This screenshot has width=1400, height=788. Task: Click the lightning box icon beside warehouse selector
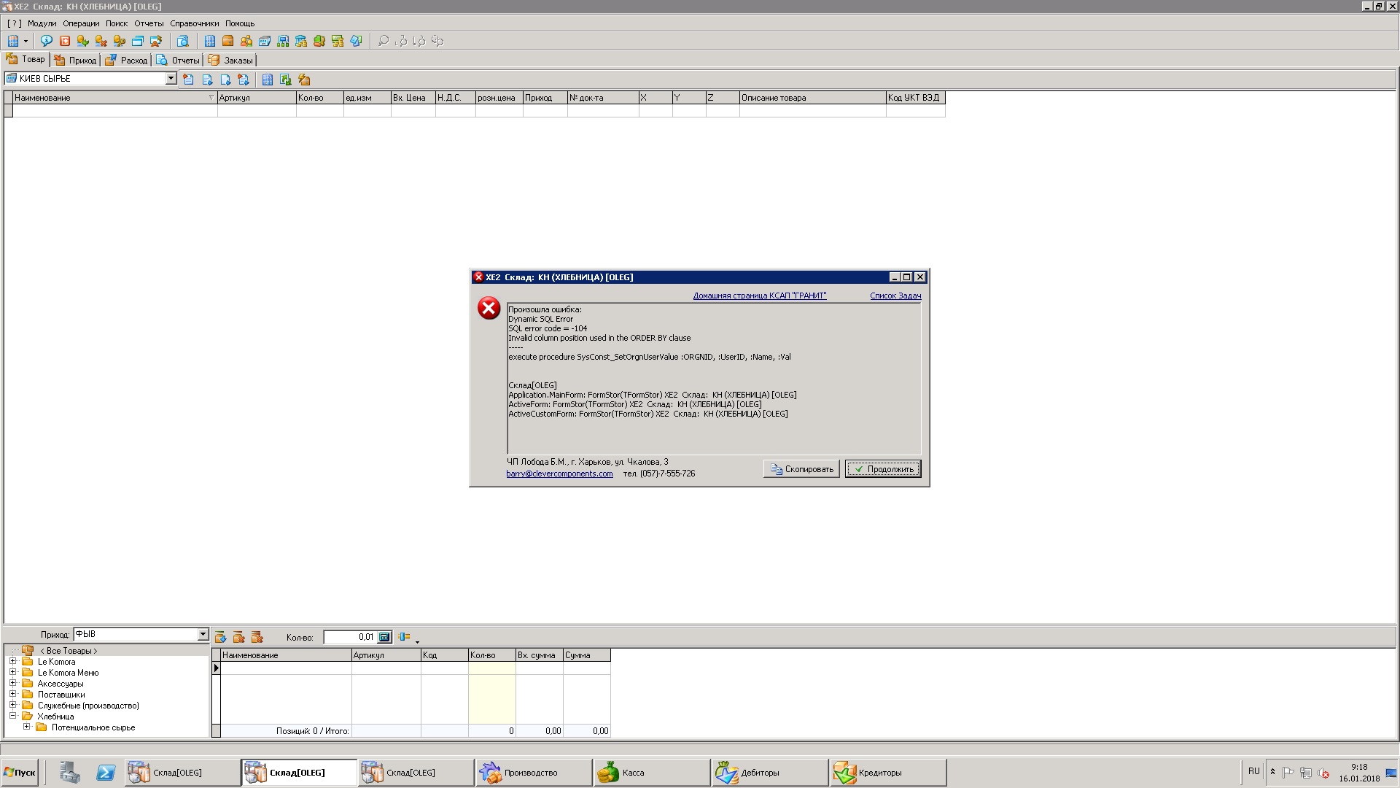click(304, 80)
